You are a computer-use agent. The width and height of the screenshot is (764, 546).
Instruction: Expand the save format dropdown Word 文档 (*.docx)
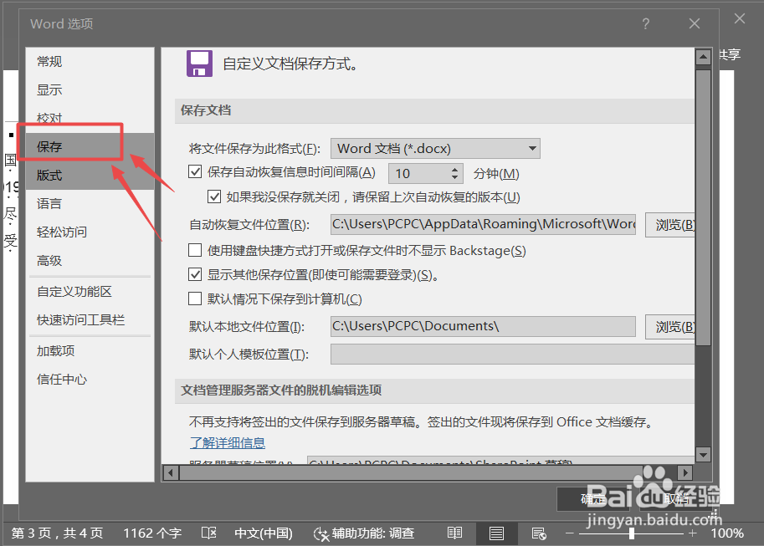pyautogui.click(x=435, y=149)
